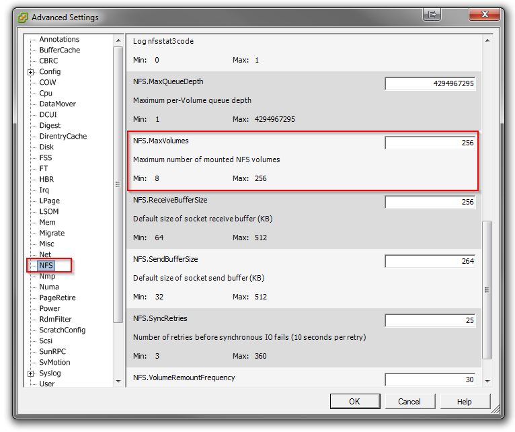
Task: Select SunRPC in the category list
Action: [52, 352]
